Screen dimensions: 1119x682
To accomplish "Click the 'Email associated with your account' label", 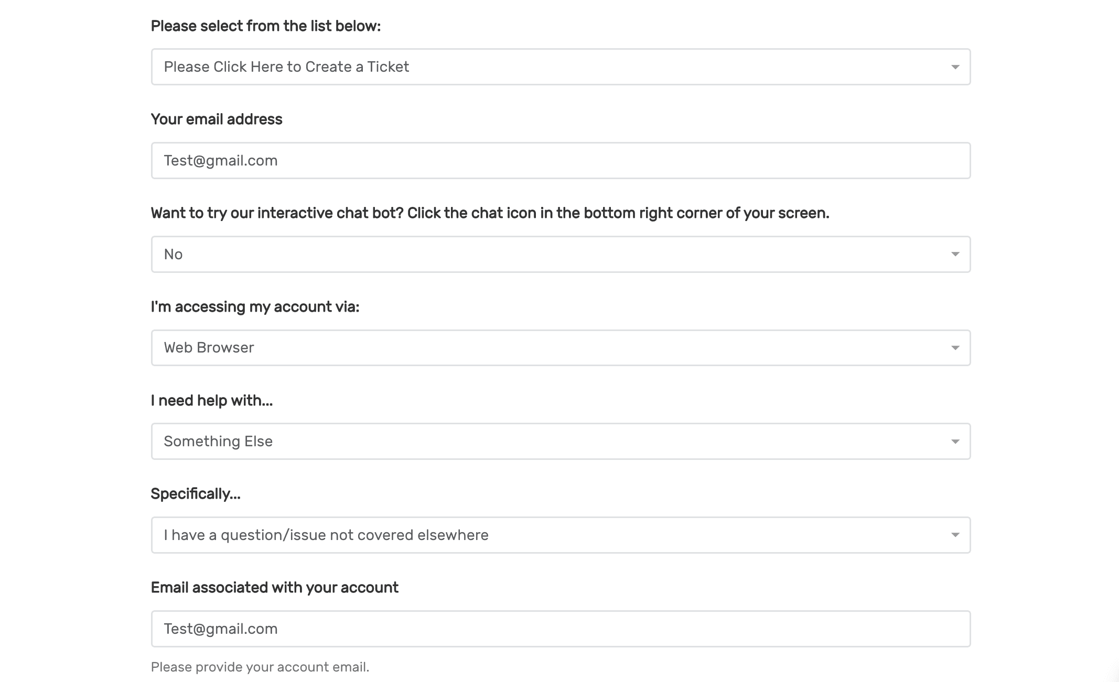I will click(274, 588).
